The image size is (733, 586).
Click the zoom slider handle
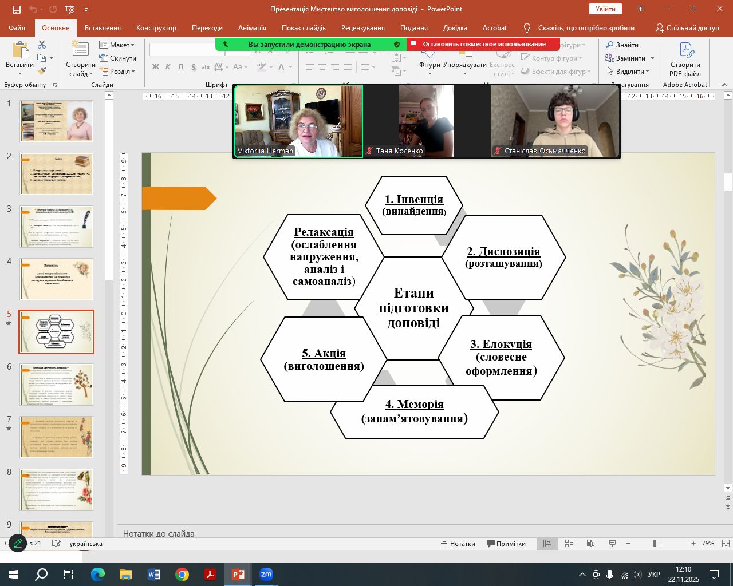tap(655, 544)
